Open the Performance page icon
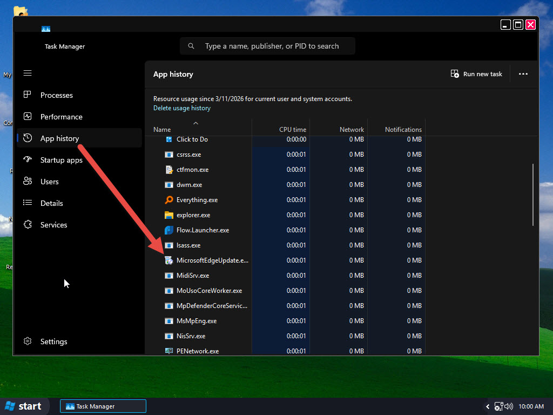This screenshot has height=415, width=553. [x=28, y=117]
